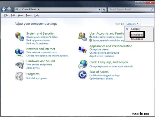Expand the arrow before Control Panel breadcrumb
This screenshot has width=155, height=117.
(x=20, y=10)
